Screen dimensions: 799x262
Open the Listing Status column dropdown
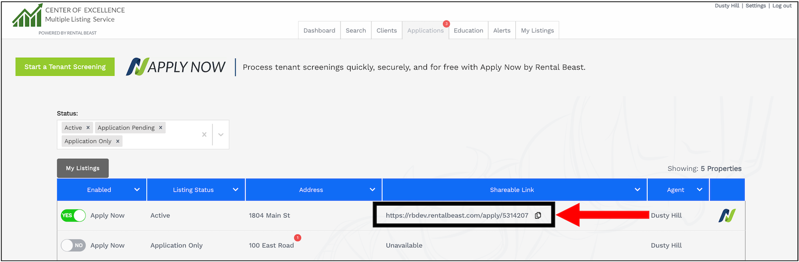(x=235, y=190)
